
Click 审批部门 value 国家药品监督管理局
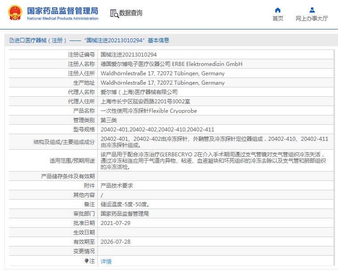tap(125, 214)
